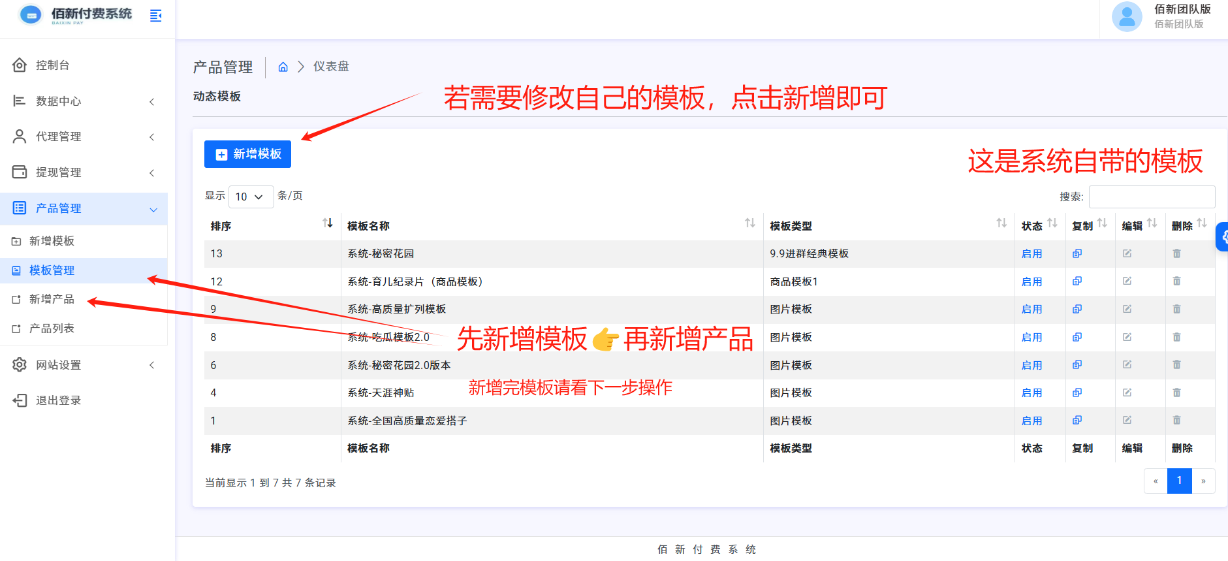The width and height of the screenshot is (1228, 561).
Task: Click copy icon for 系统-天涯神贴 row
Action: point(1077,393)
